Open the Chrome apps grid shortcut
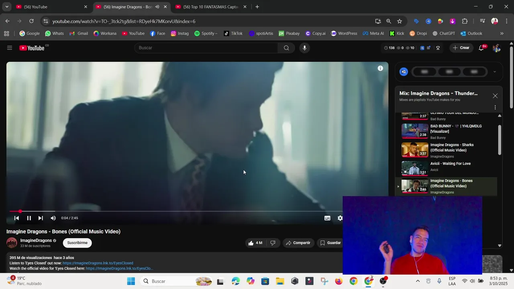The width and height of the screenshot is (514, 289). tap(6, 33)
